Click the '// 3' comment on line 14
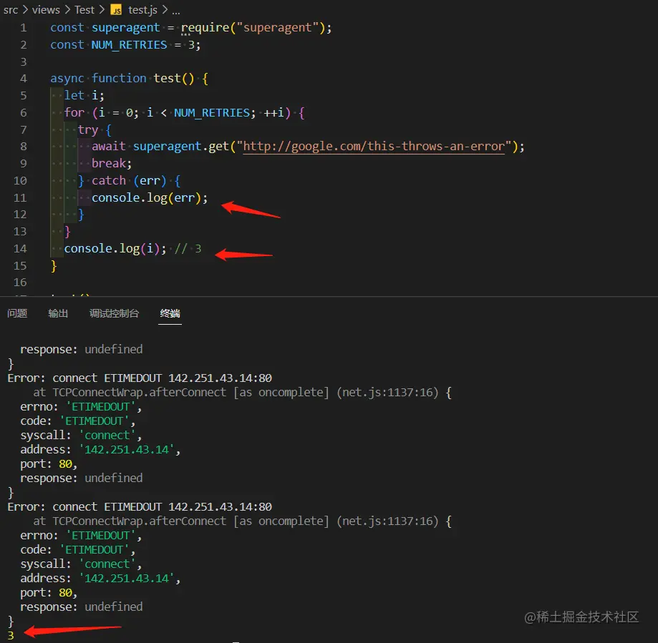Viewport: 658px width, 643px height. pos(188,249)
